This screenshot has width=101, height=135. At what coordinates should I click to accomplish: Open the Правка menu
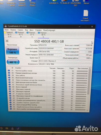[x=13, y=30]
